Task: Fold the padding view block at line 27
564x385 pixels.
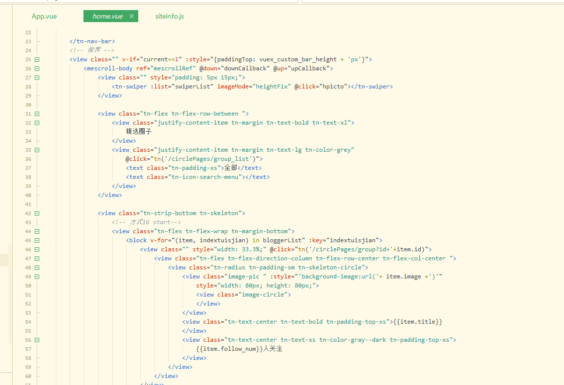Action: 37,77
